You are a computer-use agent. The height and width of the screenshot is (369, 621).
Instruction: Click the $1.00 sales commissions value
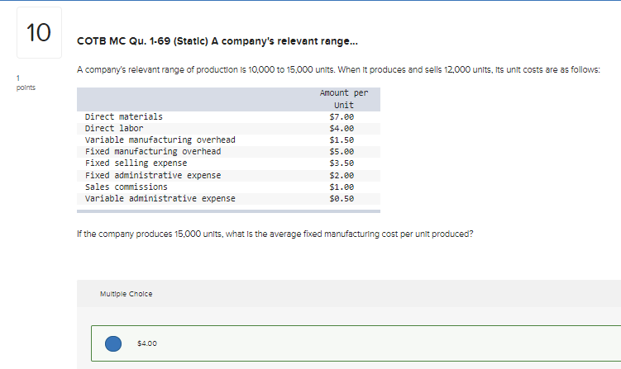click(x=342, y=187)
